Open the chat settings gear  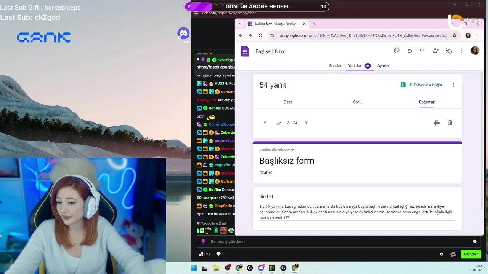click(441, 254)
